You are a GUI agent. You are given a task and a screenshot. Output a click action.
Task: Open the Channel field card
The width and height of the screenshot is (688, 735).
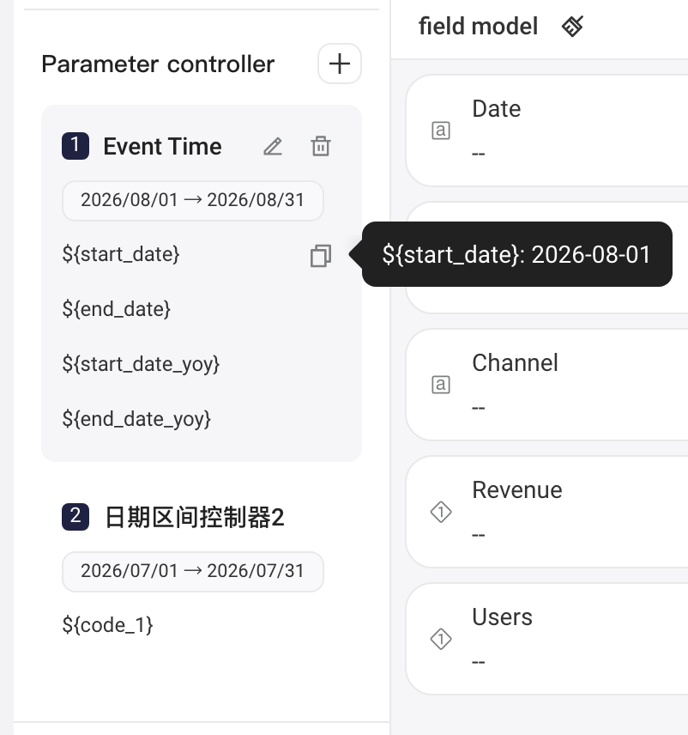pyautogui.click(x=547, y=385)
